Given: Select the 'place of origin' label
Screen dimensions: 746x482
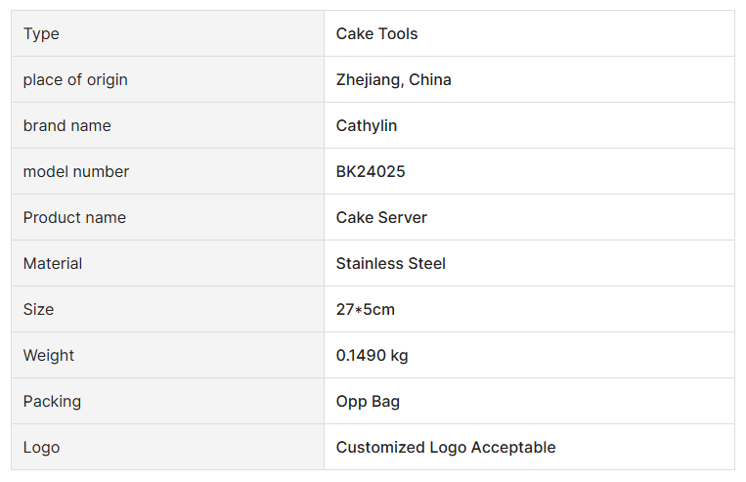Looking at the screenshot, I should pos(75,80).
